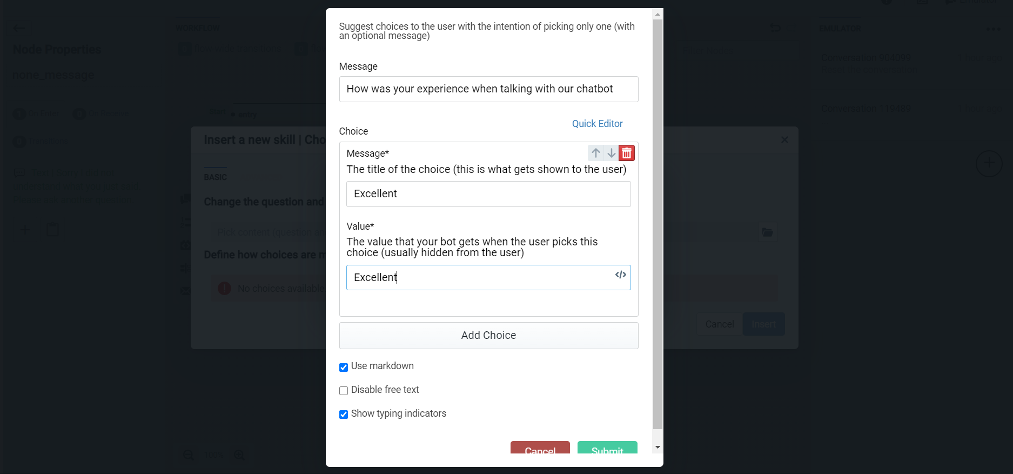Viewport: 1013px width, 474px height.
Task: Submit the choice skill configuration
Action: pos(607,450)
